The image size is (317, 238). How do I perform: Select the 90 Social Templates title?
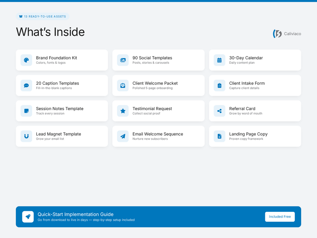coord(152,58)
